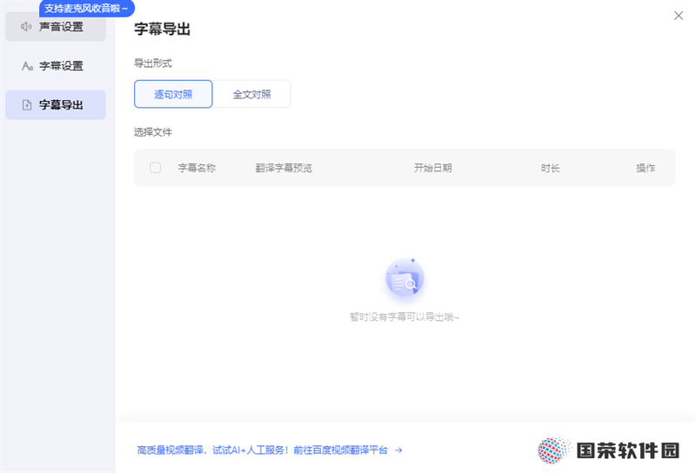Click the 字幕导出 page heading
The image size is (696, 473).
click(x=163, y=29)
